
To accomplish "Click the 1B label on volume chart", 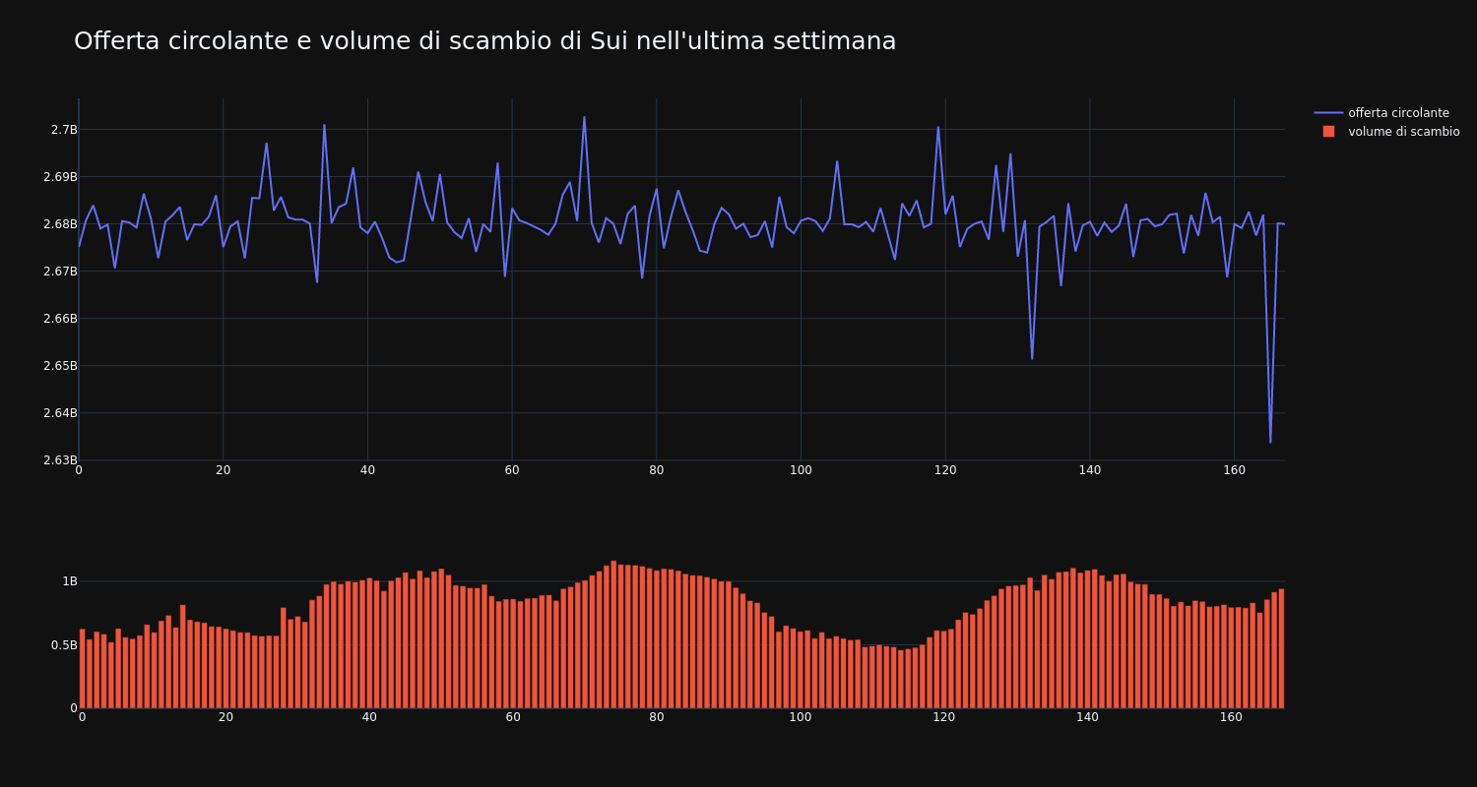I will click(70, 581).
